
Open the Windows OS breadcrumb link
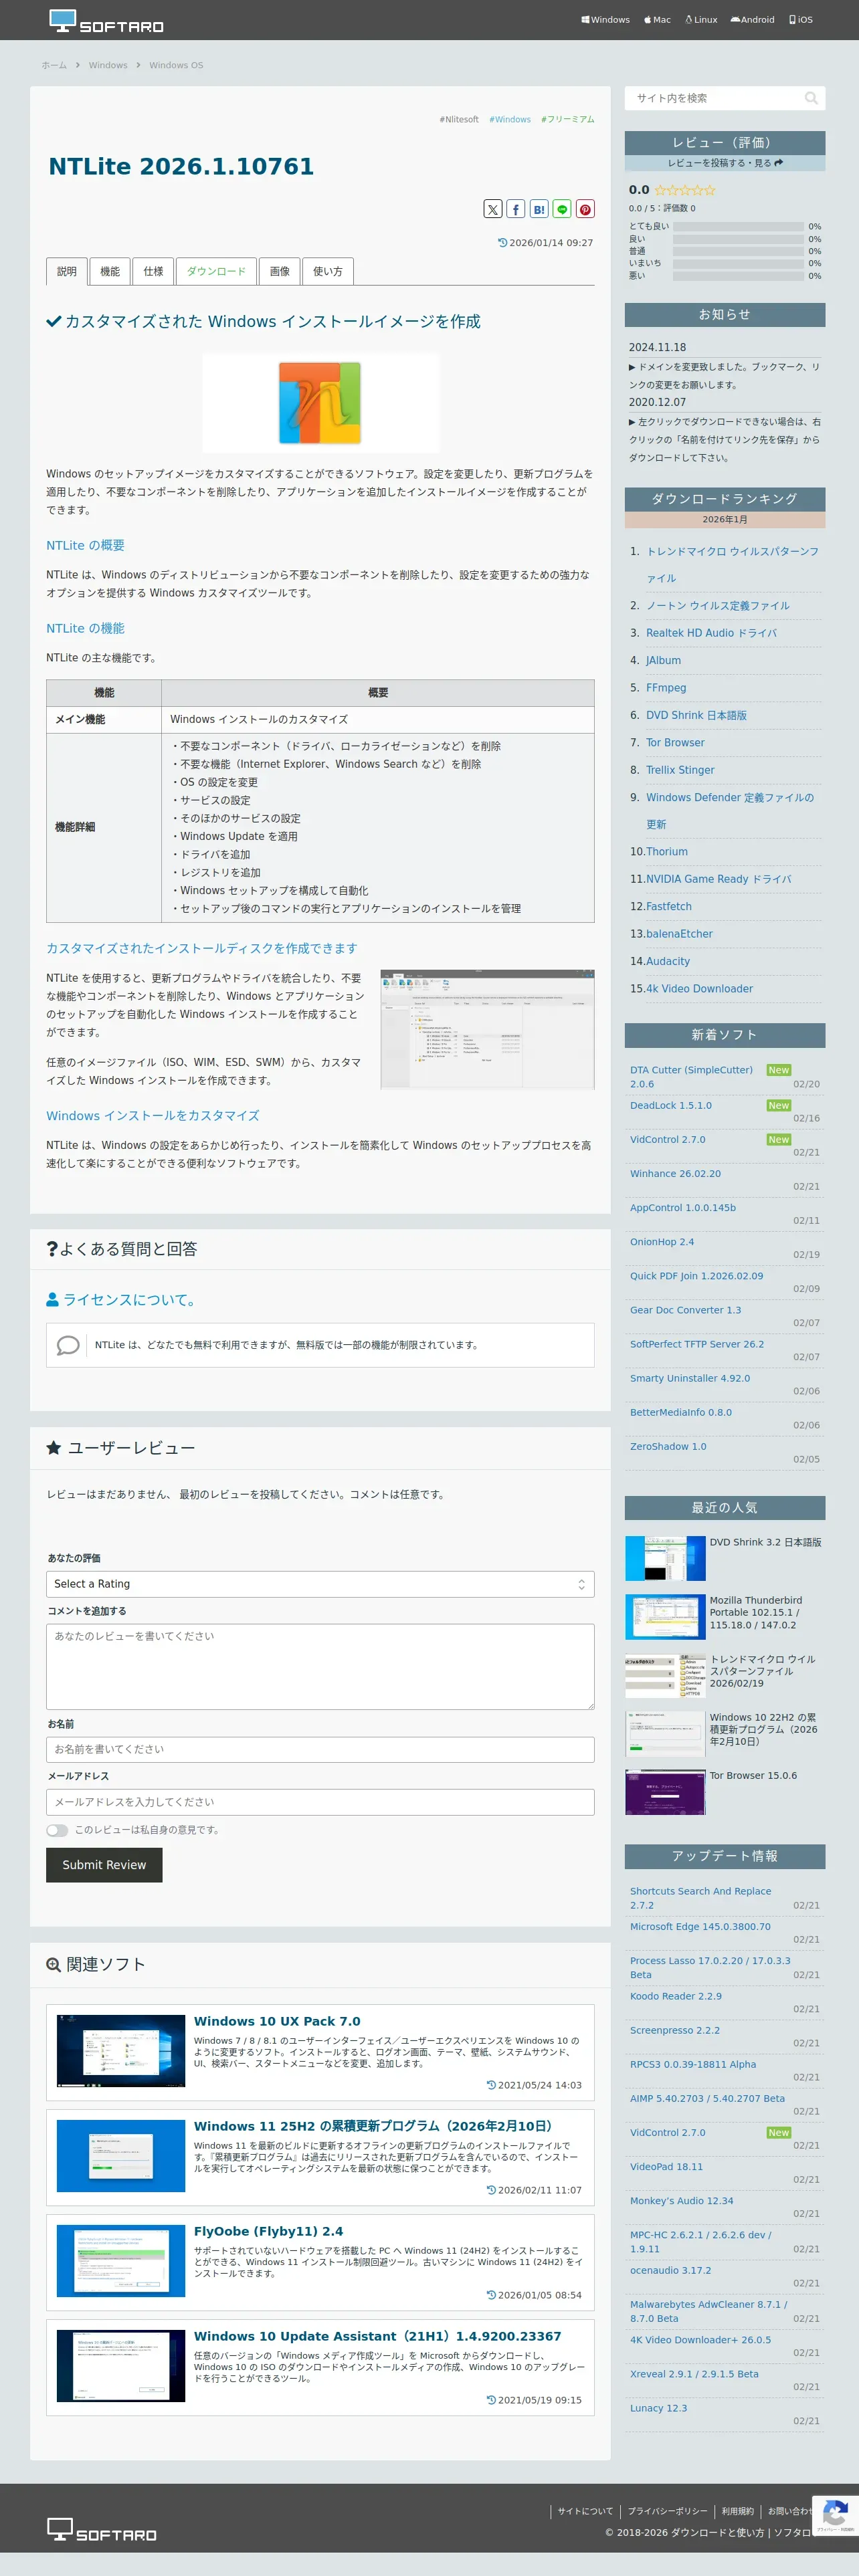[x=176, y=65]
